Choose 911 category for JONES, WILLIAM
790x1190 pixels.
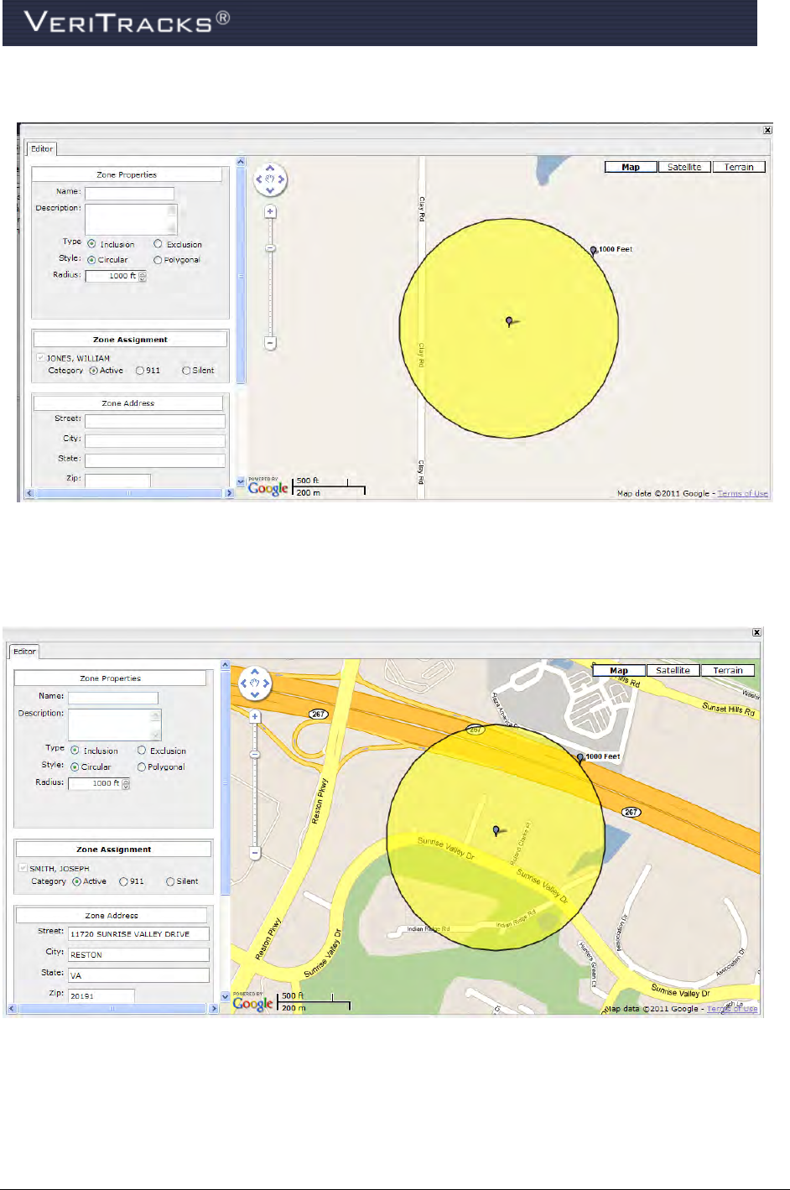pos(140,370)
